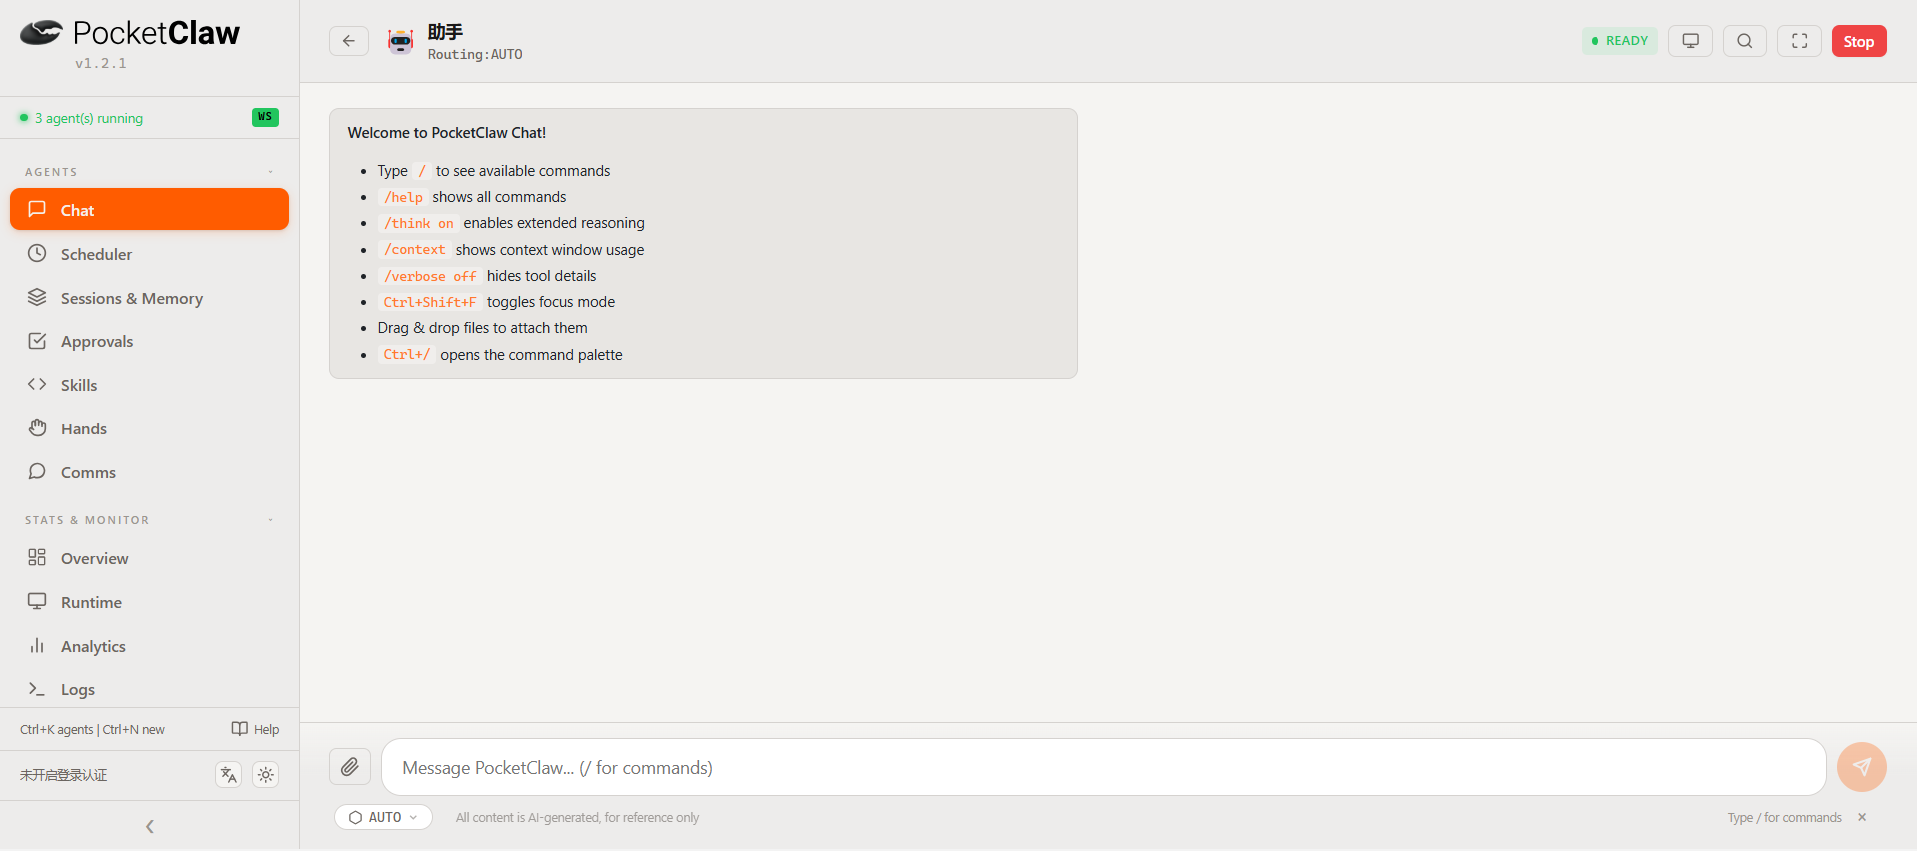Click the 助手 agent name
1917x851 pixels.
[x=445, y=32]
